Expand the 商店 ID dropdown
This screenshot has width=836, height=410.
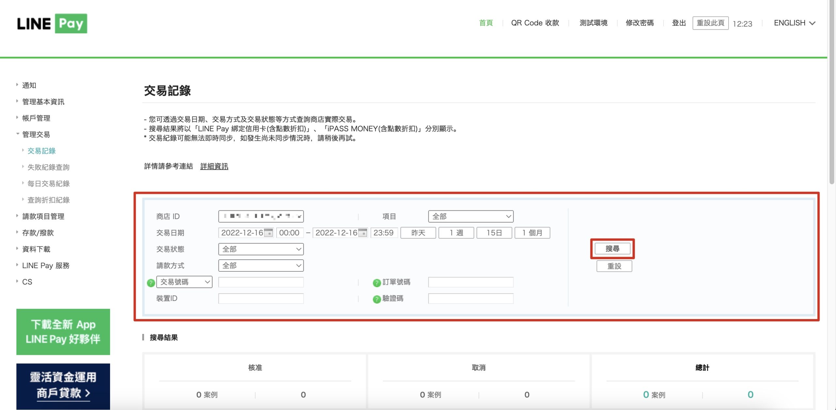[261, 216]
